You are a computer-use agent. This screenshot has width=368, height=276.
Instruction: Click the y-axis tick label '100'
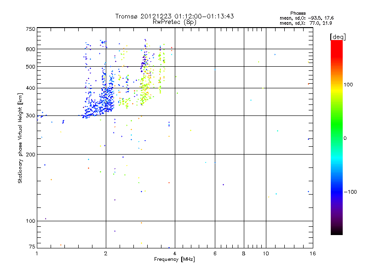(30, 221)
